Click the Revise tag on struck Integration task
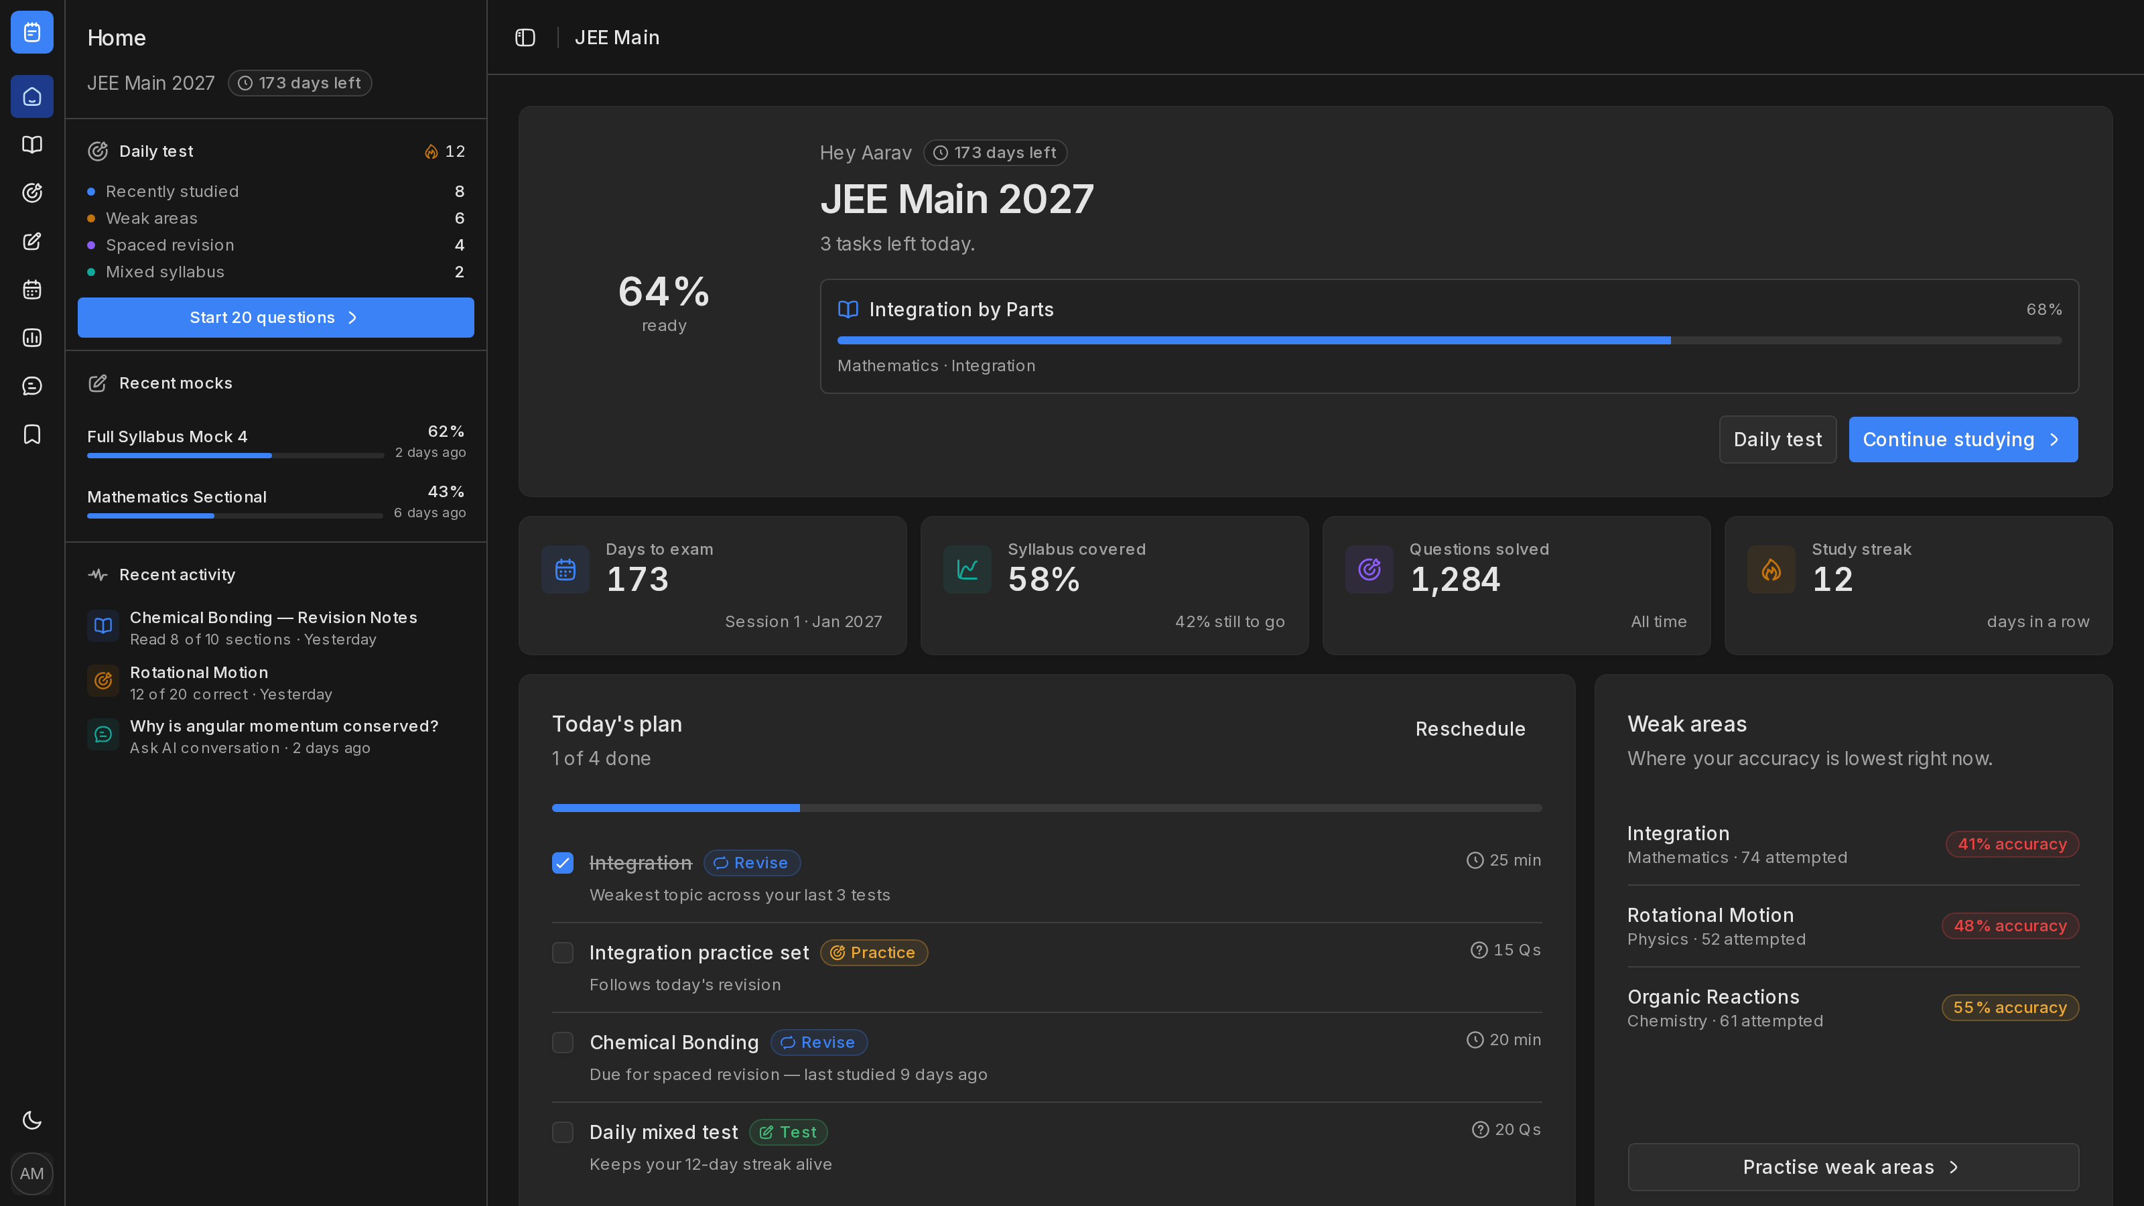Screen dimensions: 2144x1206 [x=752, y=863]
